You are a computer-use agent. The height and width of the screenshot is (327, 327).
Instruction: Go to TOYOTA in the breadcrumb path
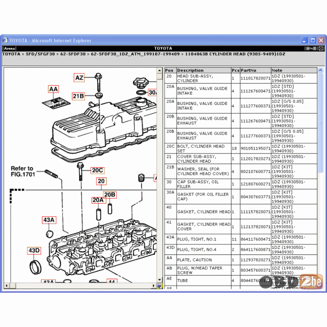[x=11, y=54]
